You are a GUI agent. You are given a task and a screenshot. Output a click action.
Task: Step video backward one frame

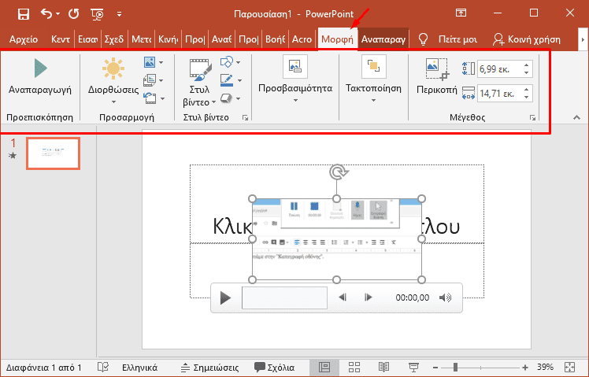[x=343, y=298]
